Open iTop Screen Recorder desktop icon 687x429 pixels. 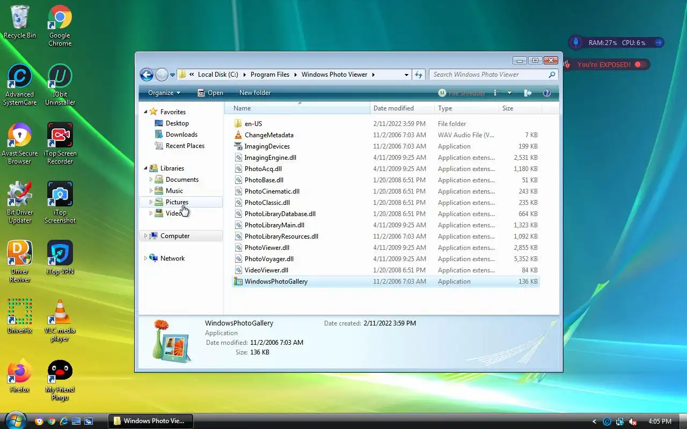click(60, 144)
